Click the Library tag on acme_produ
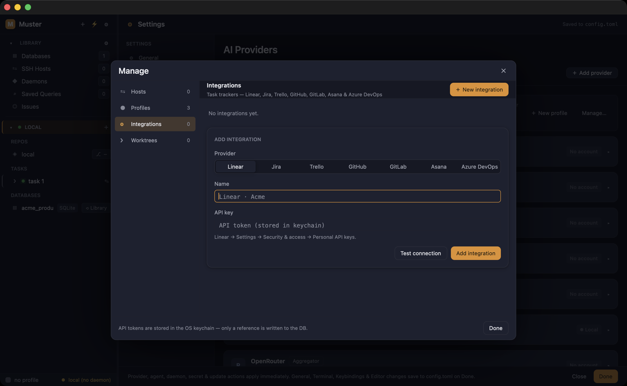Viewport: 627px width, 386px height. point(96,208)
